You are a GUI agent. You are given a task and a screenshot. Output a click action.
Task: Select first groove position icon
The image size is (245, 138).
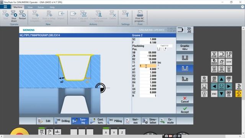(158, 49)
